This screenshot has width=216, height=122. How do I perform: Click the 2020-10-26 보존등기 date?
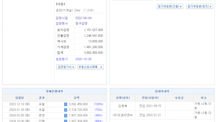pyautogui.click(x=83, y=59)
